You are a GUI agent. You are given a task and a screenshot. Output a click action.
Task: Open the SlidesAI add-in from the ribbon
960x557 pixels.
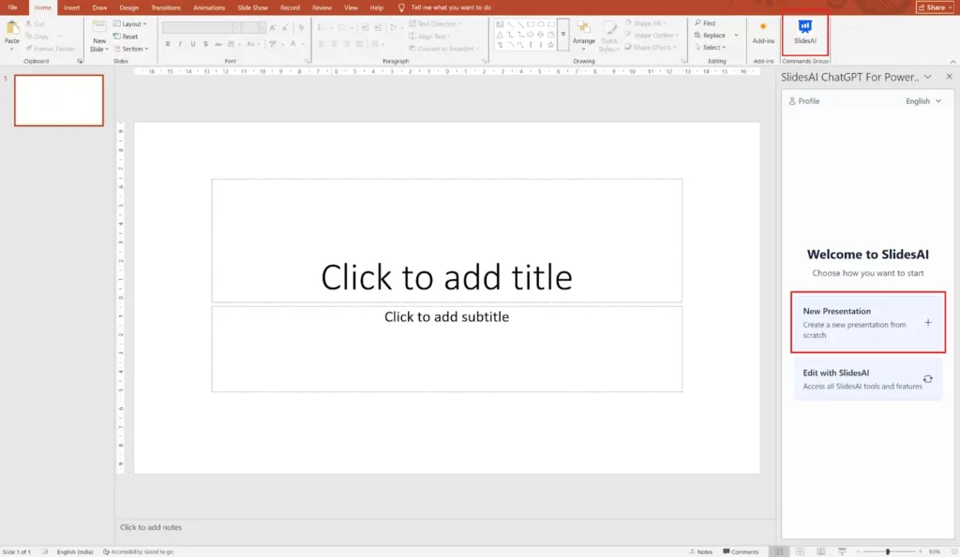tap(804, 30)
